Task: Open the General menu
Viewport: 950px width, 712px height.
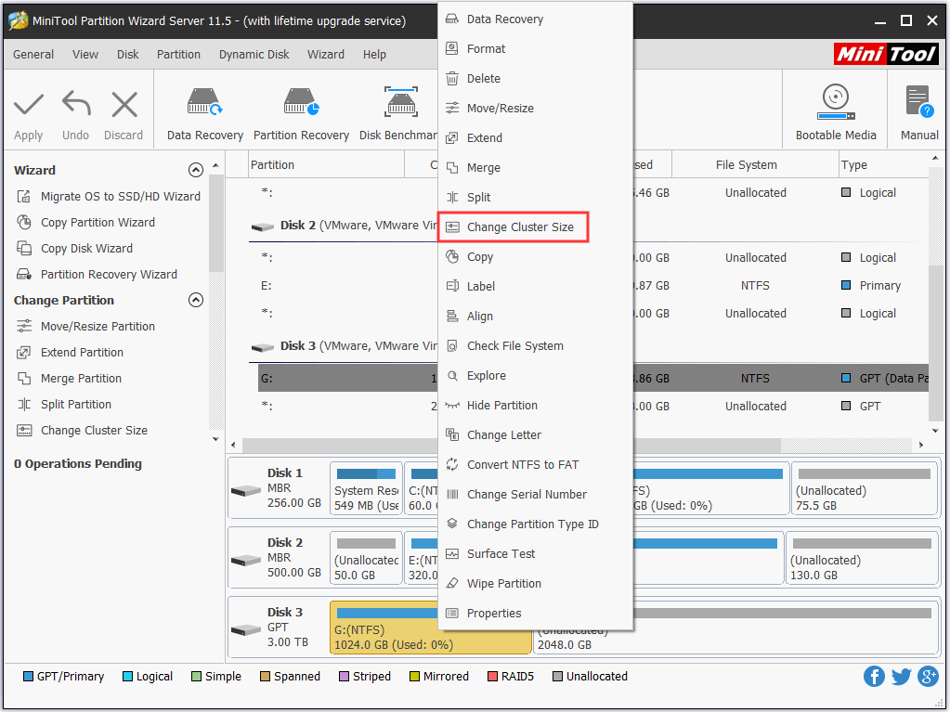Action: (33, 55)
